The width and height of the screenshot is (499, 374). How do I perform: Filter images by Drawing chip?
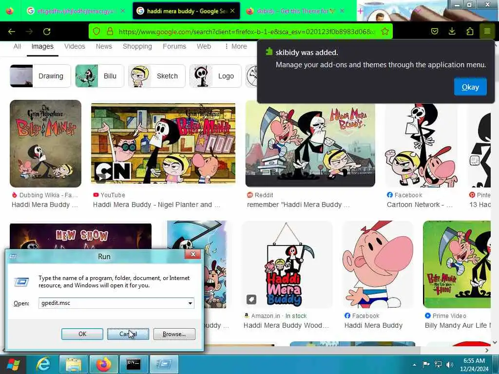40,76
